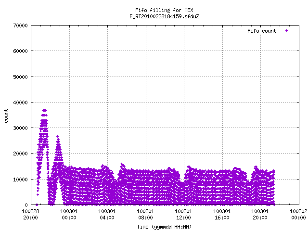The width and height of the screenshot is (308, 231).
Task: Click the tallest data peak near 37000
Action: (45, 110)
